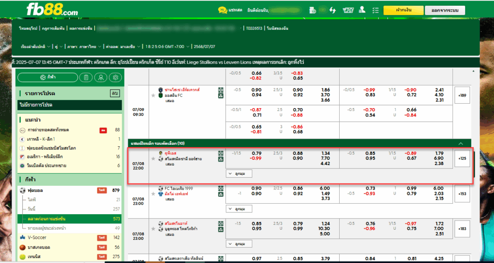494x263 pixels.
Task: Open statistics icon for FC ไอเบเรีย 1999 match
Action: click(220, 194)
